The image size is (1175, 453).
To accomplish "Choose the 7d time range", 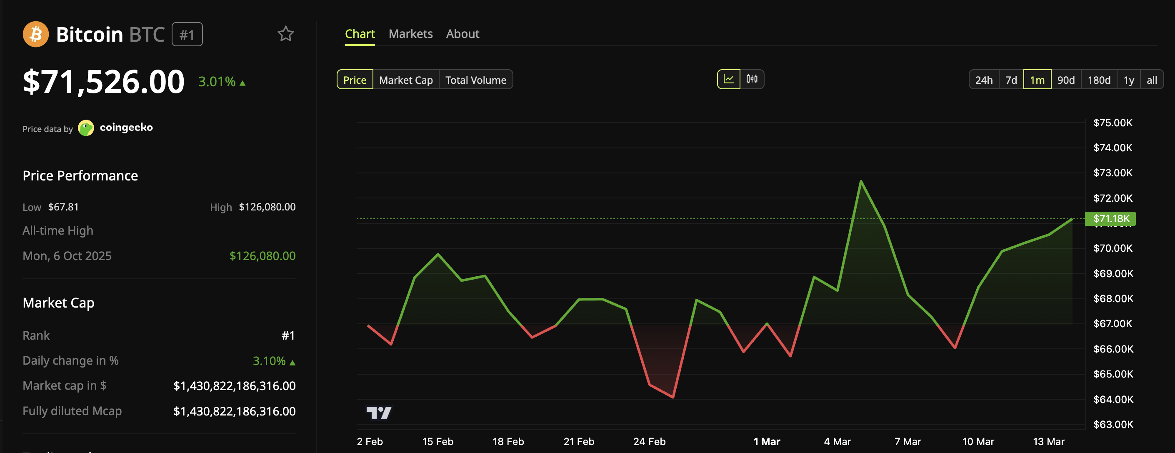I will [1012, 79].
